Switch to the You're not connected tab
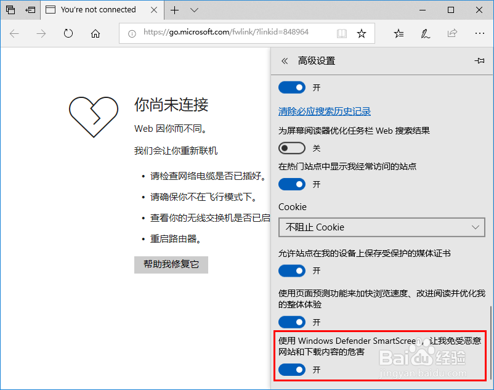This screenshot has height=390, width=494. [99, 10]
